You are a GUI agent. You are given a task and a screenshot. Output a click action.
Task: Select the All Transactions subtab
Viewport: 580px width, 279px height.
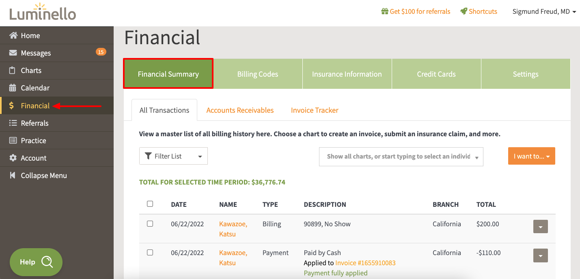coord(164,110)
